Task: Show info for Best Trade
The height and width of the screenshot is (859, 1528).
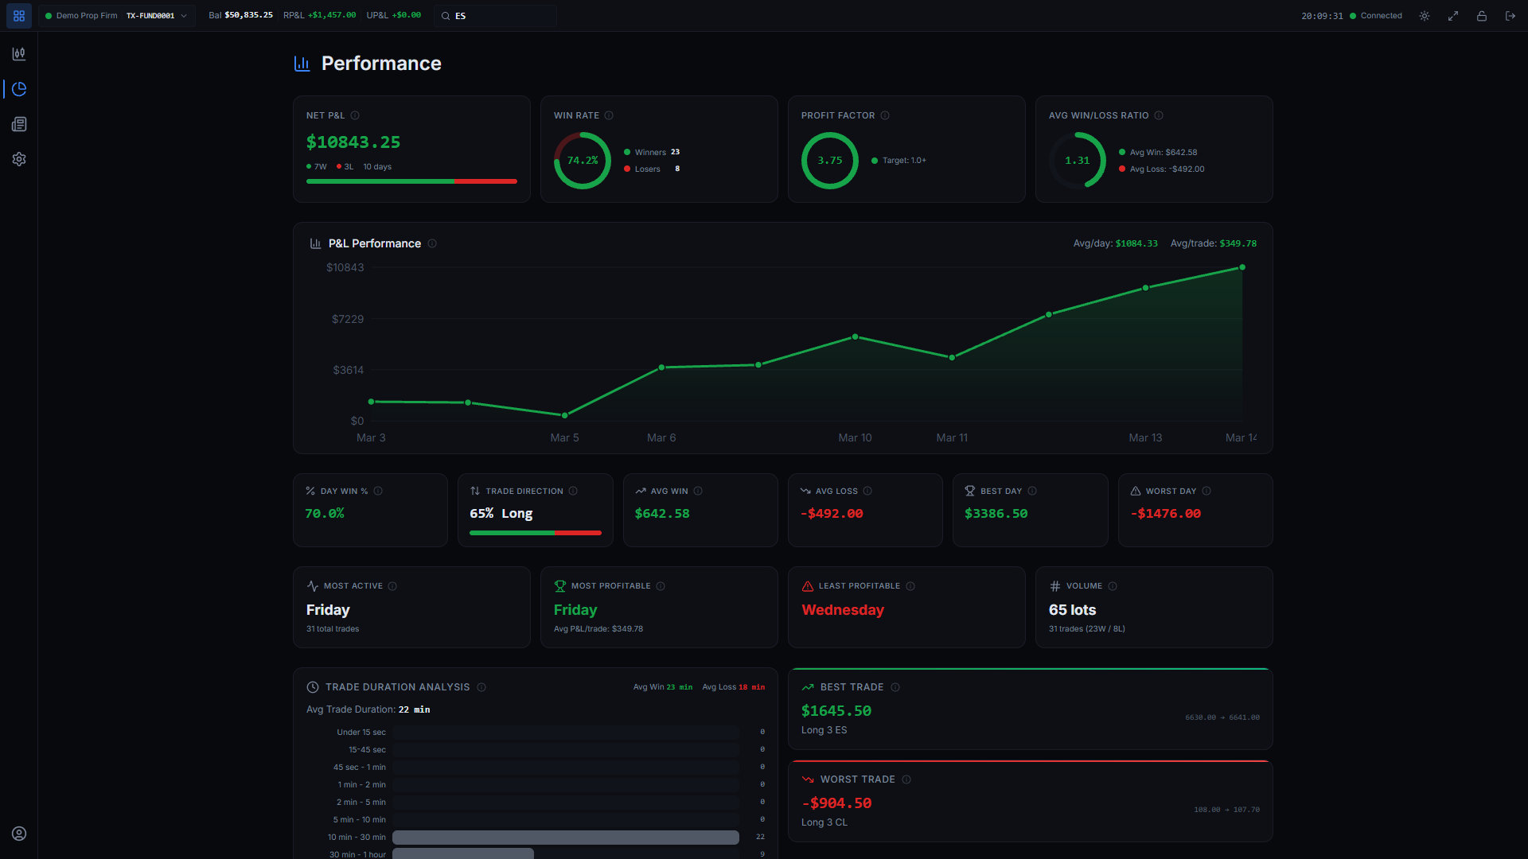Action: (895, 687)
